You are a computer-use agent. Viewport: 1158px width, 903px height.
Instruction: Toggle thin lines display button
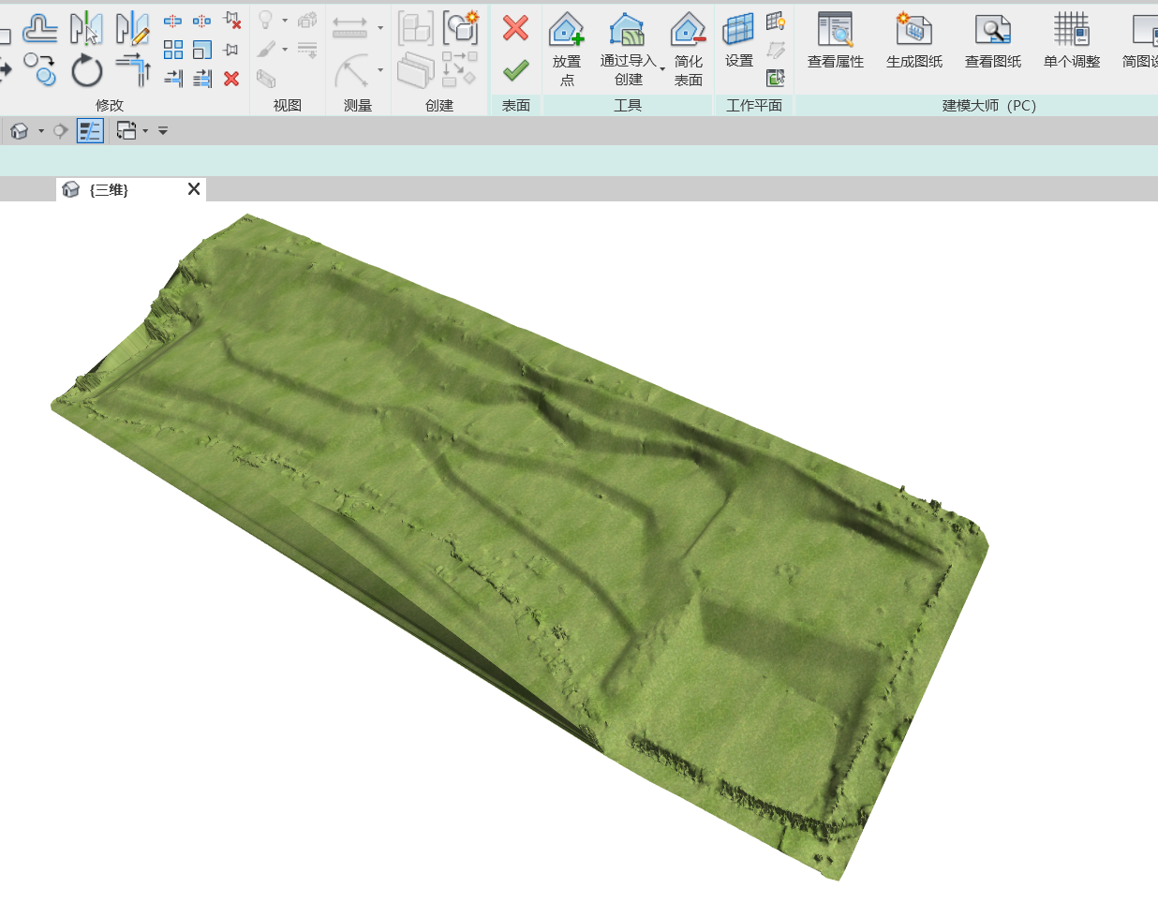point(90,131)
